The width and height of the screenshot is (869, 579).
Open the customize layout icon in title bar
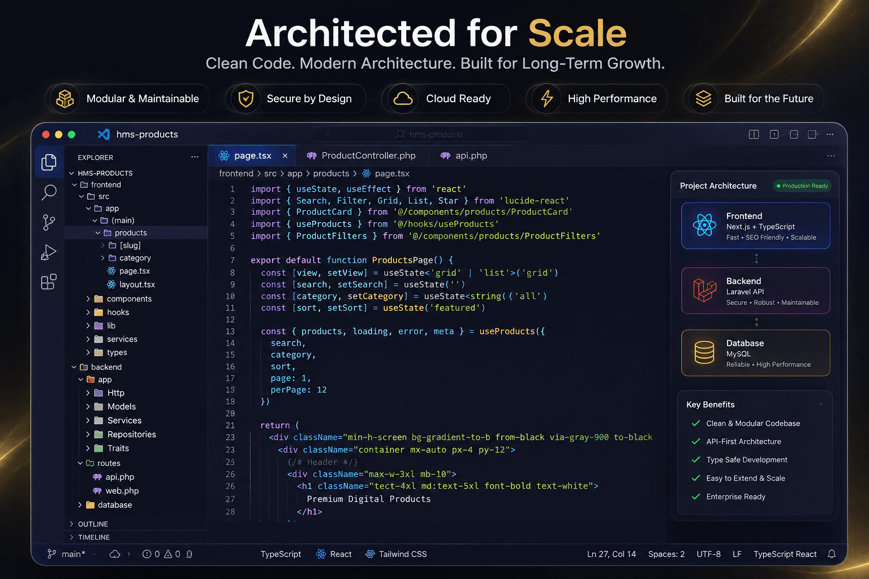coord(812,135)
